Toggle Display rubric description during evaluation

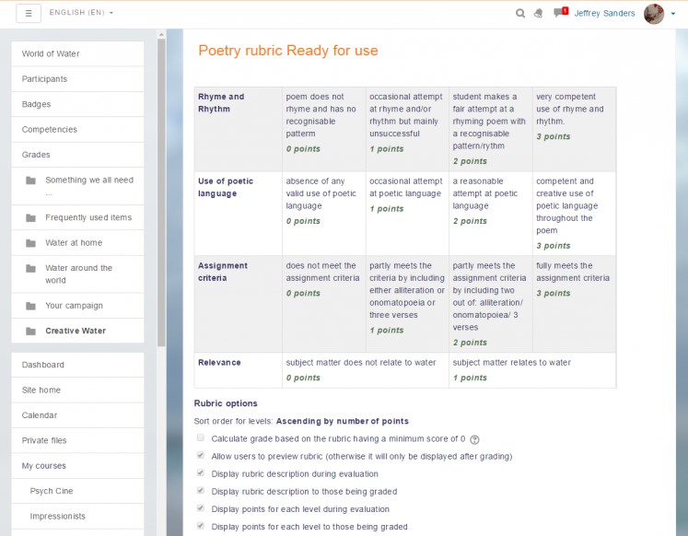pos(201,473)
